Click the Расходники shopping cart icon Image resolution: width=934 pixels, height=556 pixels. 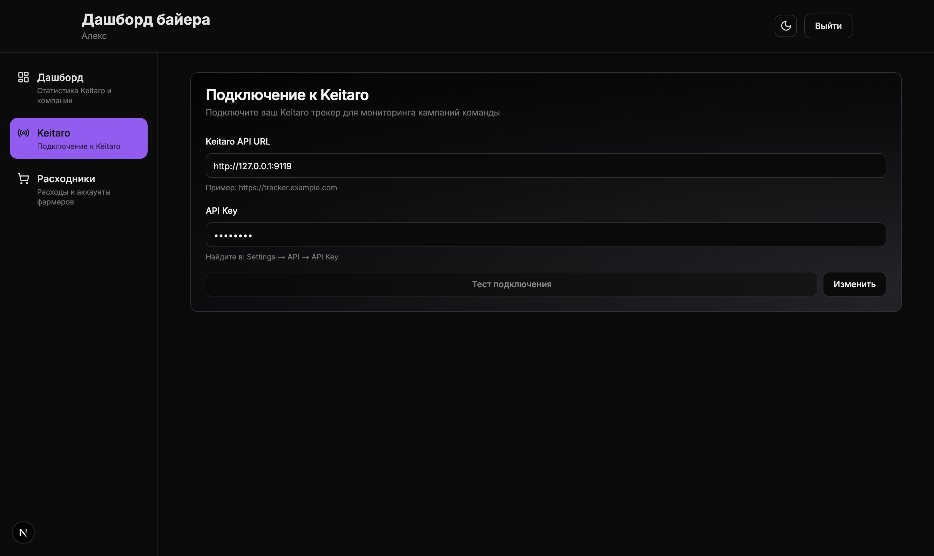pyautogui.click(x=23, y=179)
